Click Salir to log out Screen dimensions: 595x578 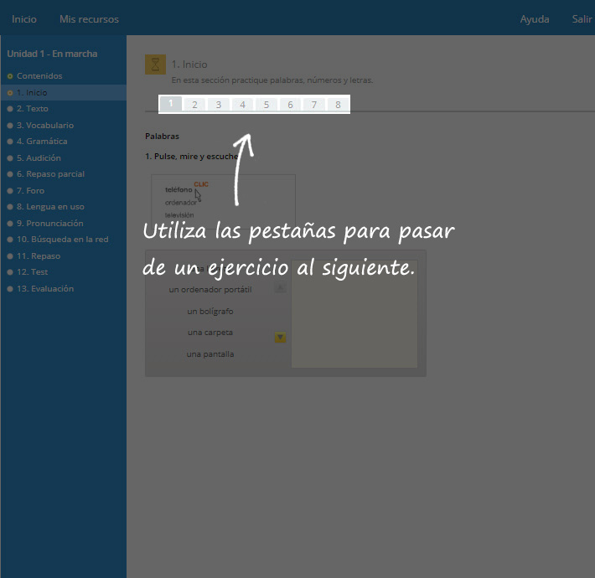[x=582, y=19]
